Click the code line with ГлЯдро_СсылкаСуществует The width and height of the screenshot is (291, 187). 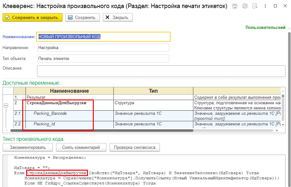pyautogui.click(x=90, y=183)
